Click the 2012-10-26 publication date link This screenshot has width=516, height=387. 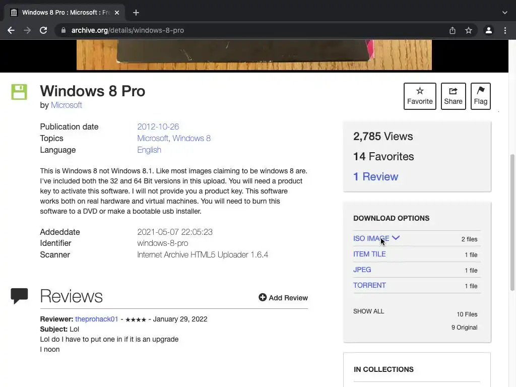[158, 126]
